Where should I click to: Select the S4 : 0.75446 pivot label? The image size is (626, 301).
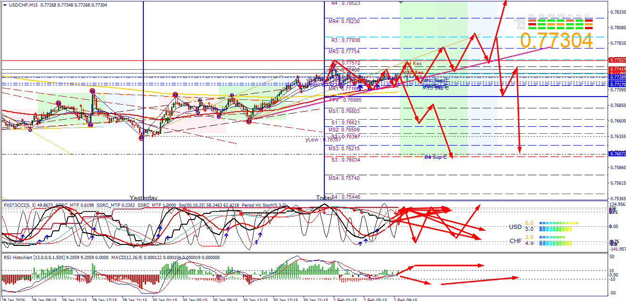[x=346, y=196]
